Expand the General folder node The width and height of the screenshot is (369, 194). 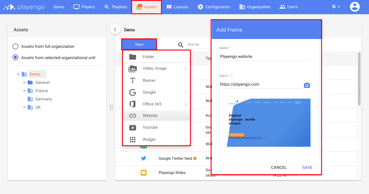[x=24, y=82]
